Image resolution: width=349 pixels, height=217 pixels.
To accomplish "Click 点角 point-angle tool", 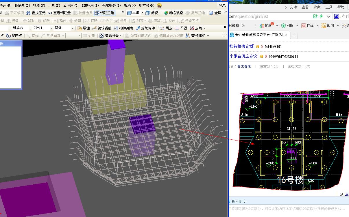I will click(x=196, y=28).
